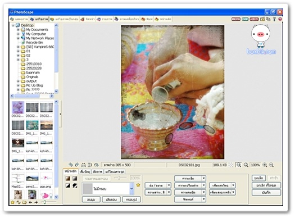Viewport: 295px width, 218px height.
Task: Apply the sepia tone effect icon
Action: click(68, 178)
